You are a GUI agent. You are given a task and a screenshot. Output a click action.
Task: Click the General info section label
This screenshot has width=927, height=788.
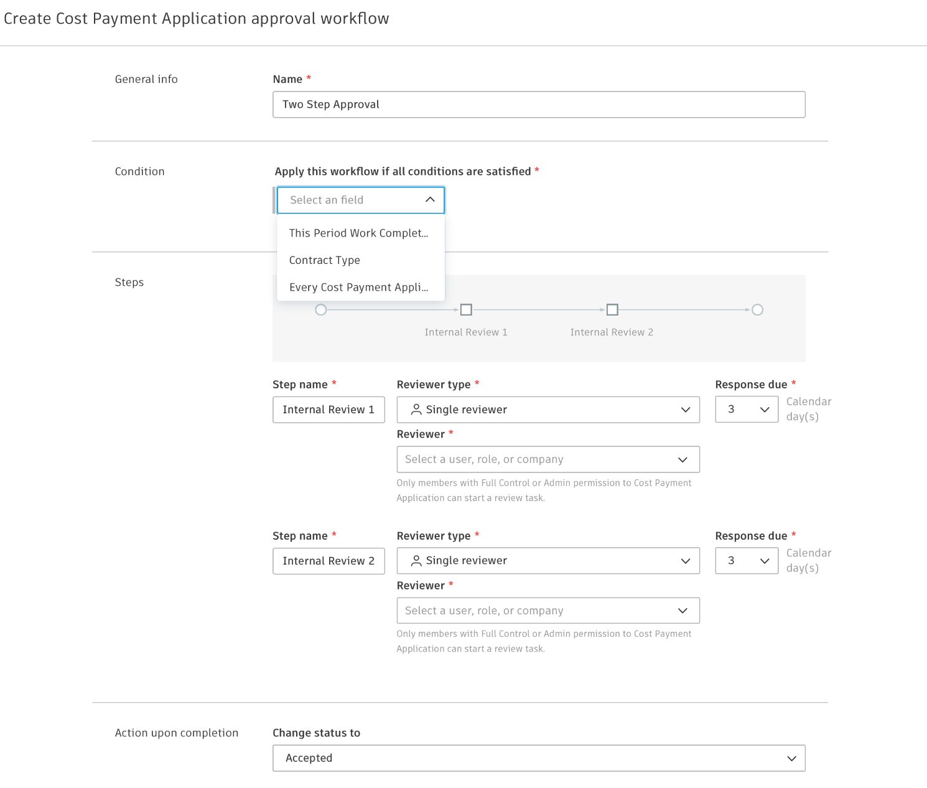click(146, 79)
